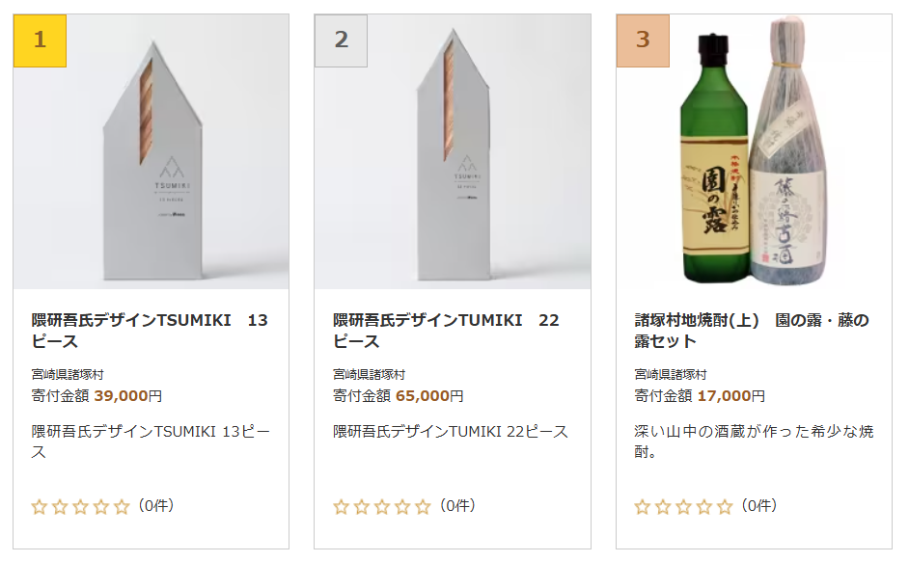The image size is (909, 562).
Task: Open the 園の露・藤の露 shochu bottles image
Action: coord(755,151)
